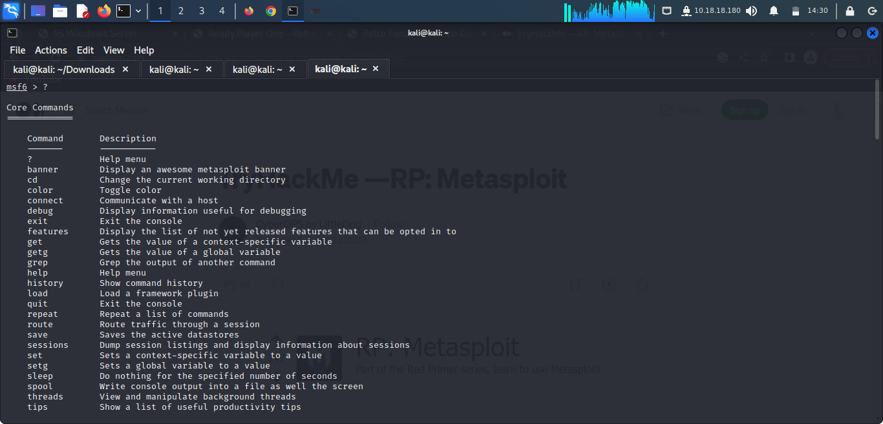Click the 'spool' command name
883x424 pixels.
(x=40, y=387)
